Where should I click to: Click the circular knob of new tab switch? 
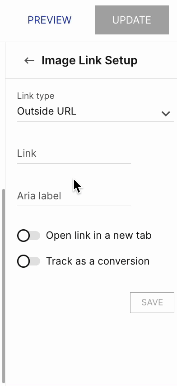pyautogui.click(x=23, y=236)
